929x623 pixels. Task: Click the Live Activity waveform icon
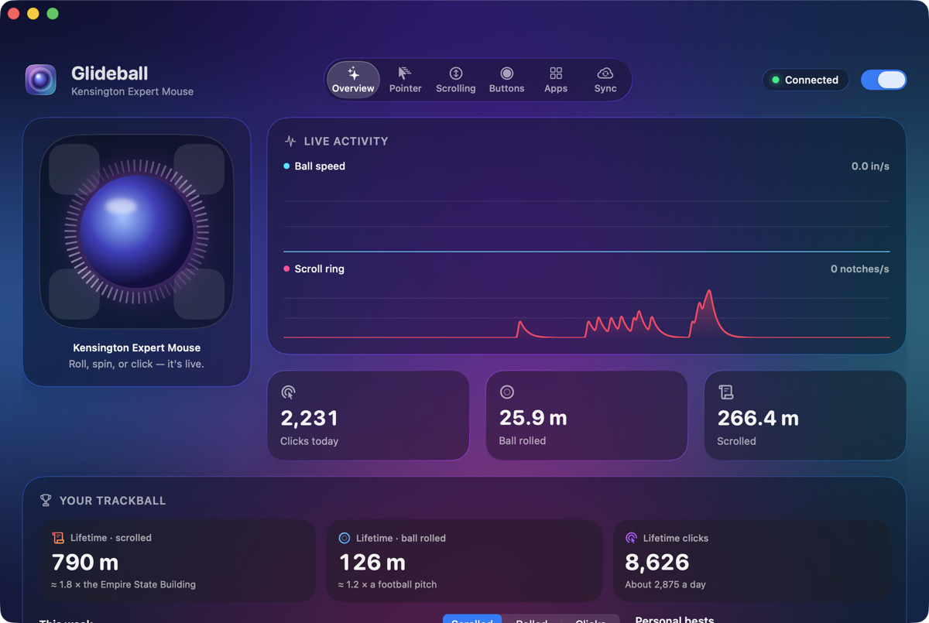click(290, 141)
